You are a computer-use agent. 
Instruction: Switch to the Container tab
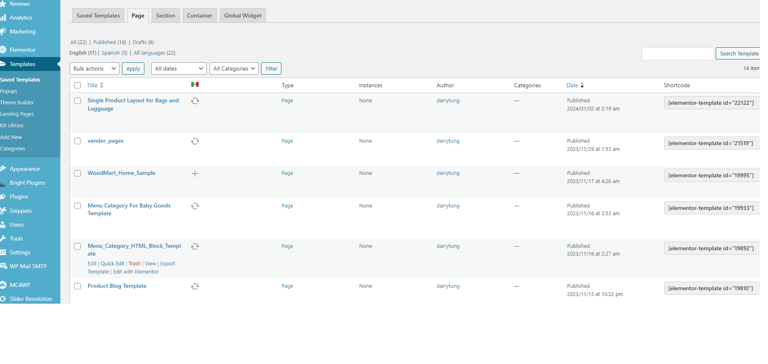pyautogui.click(x=199, y=15)
